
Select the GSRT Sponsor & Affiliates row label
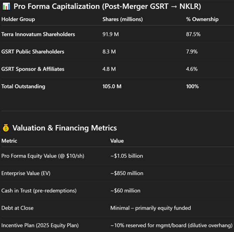[33, 69]
